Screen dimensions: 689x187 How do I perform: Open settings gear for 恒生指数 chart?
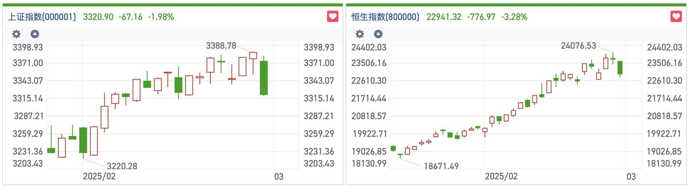tap(360, 34)
